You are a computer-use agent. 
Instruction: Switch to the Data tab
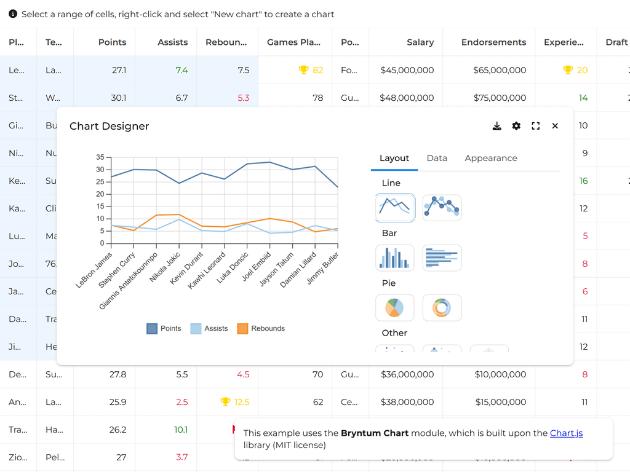point(437,158)
